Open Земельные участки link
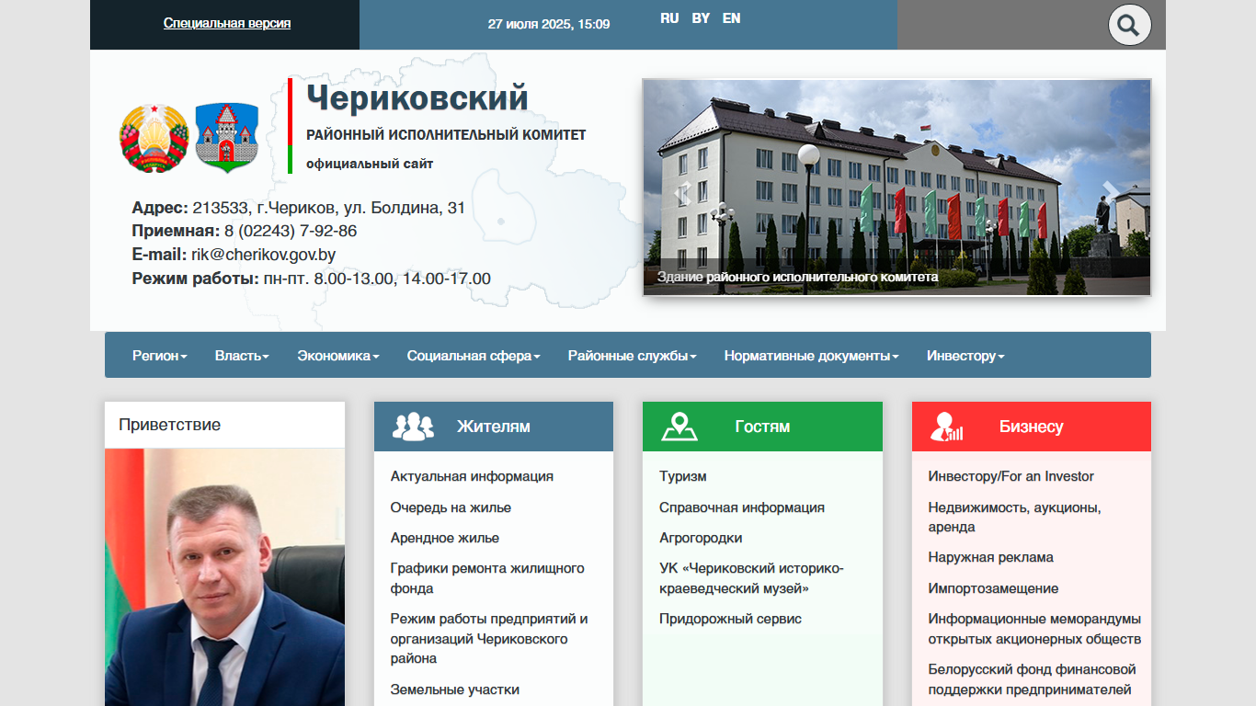The width and height of the screenshot is (1256, 706). [455, 689]
